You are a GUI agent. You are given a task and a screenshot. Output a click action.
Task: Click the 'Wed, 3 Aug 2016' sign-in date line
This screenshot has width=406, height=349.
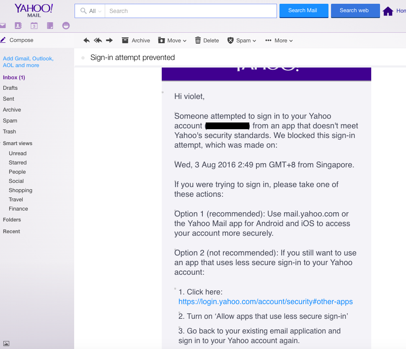coord(264,165)
